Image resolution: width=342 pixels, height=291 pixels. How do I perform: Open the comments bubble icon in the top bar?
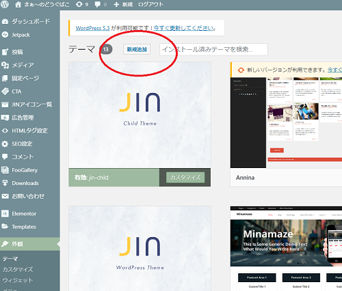[x=98, y=4]
